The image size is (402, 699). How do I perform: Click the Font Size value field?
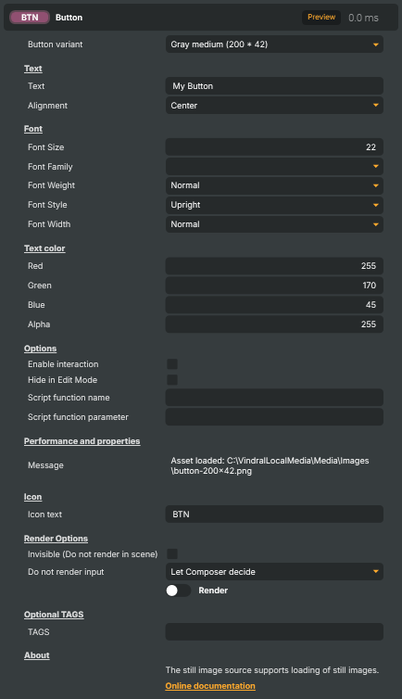274,147
